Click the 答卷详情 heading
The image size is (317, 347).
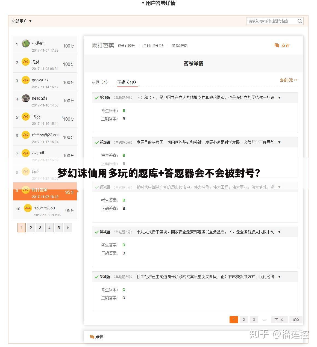pyautogui.click(x=193, y=63)
